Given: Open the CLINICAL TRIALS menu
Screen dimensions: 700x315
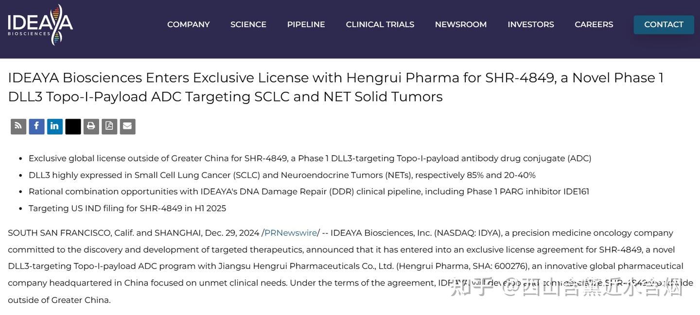Looking at the screenshot, I should [x=380, y=25].
